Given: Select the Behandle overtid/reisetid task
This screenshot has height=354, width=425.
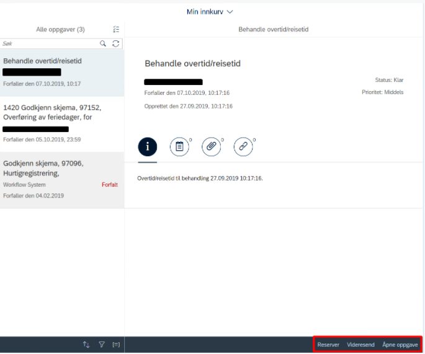Looking at the screenshot, I should (x=62, y=73).
